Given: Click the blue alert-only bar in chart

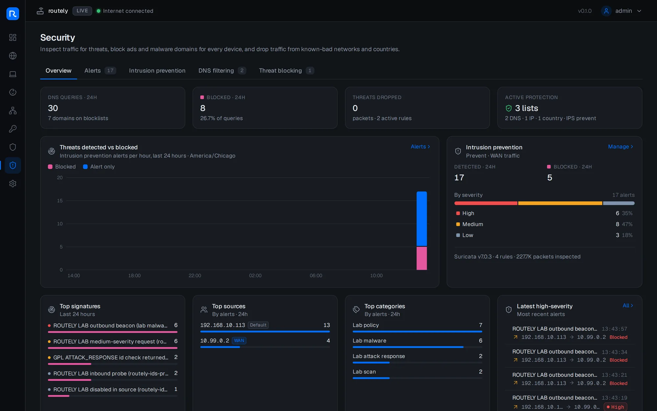Looking at the screenshot, I should (x=422, y=219).
